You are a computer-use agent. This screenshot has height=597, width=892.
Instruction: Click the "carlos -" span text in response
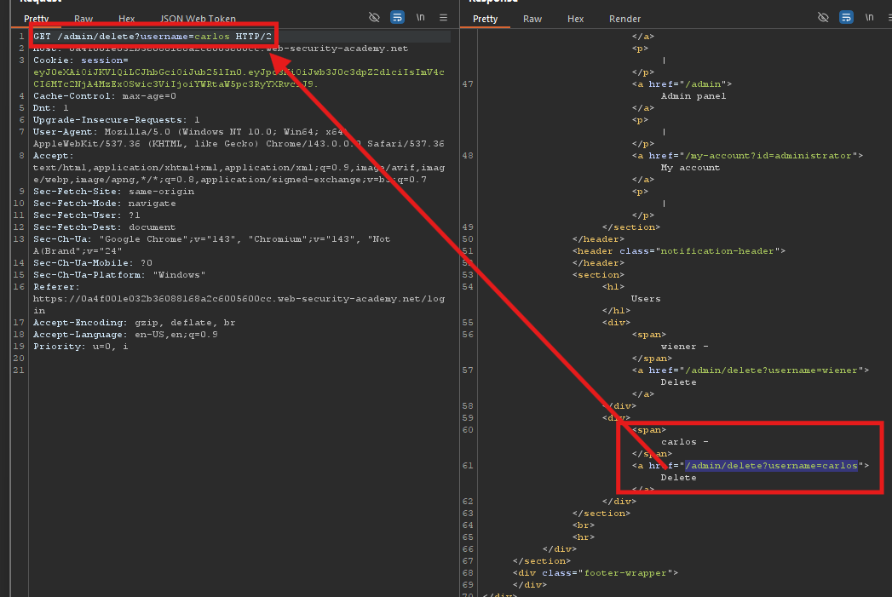685,442
